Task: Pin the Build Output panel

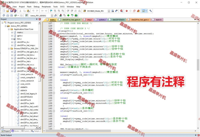Action: click(196, 135)
